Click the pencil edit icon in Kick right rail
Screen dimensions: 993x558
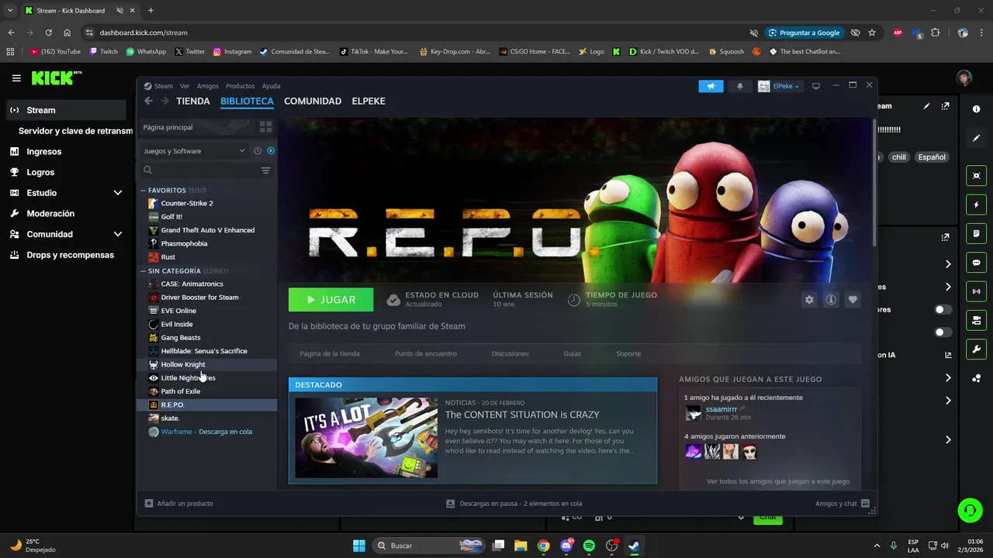pyautogui.click(x=976, y=138)
